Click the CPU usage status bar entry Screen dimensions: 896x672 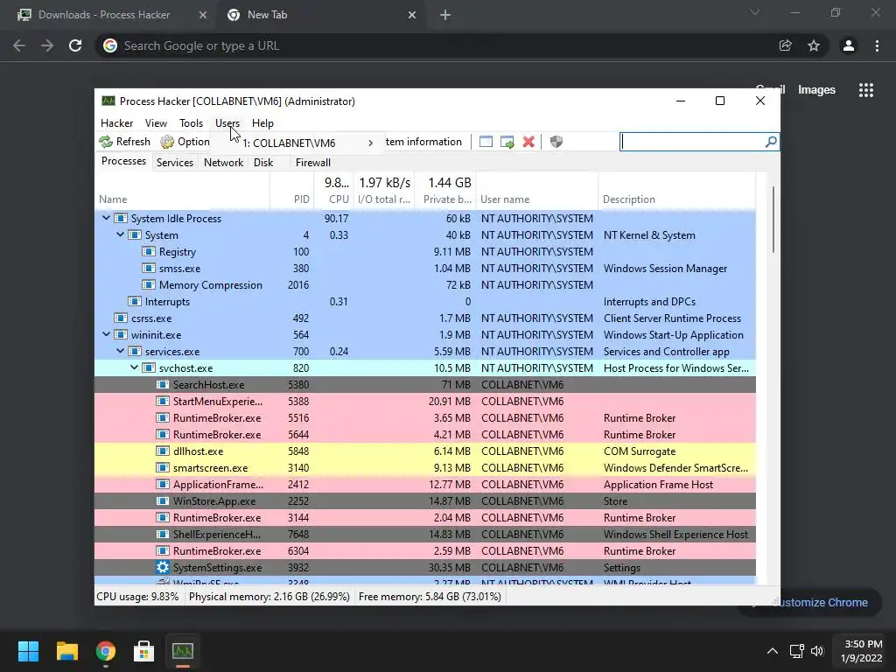[x=137, y=597]
